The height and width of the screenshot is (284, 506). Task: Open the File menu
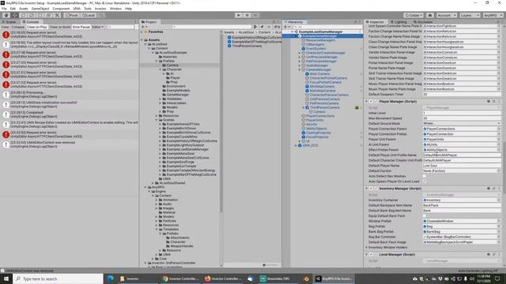point(4,9)
